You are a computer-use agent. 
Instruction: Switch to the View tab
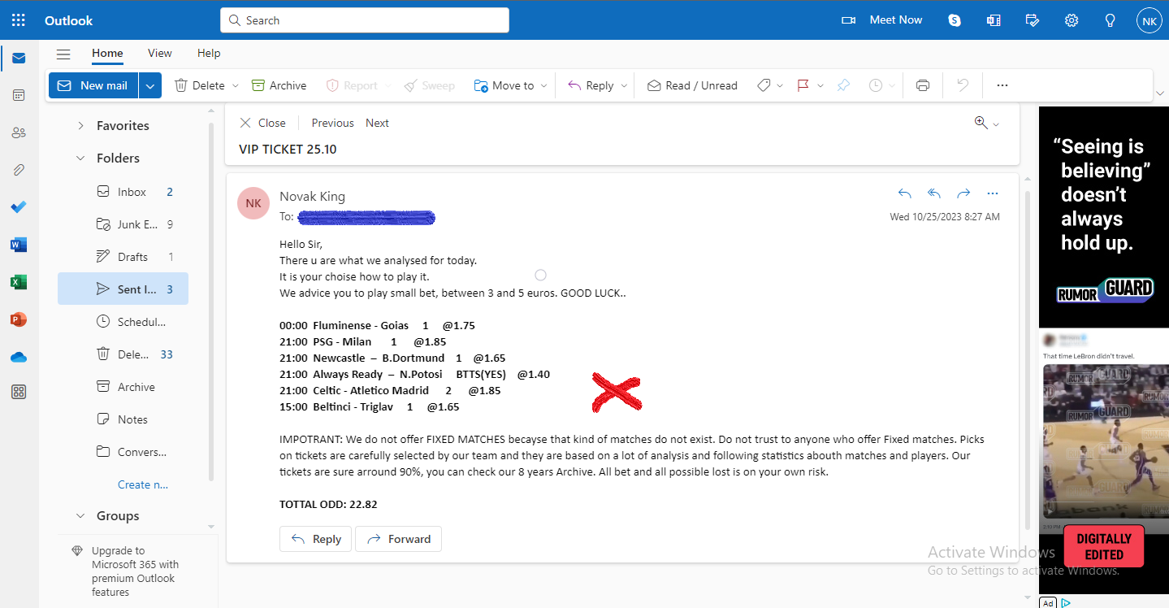click(x=160, y=54)
